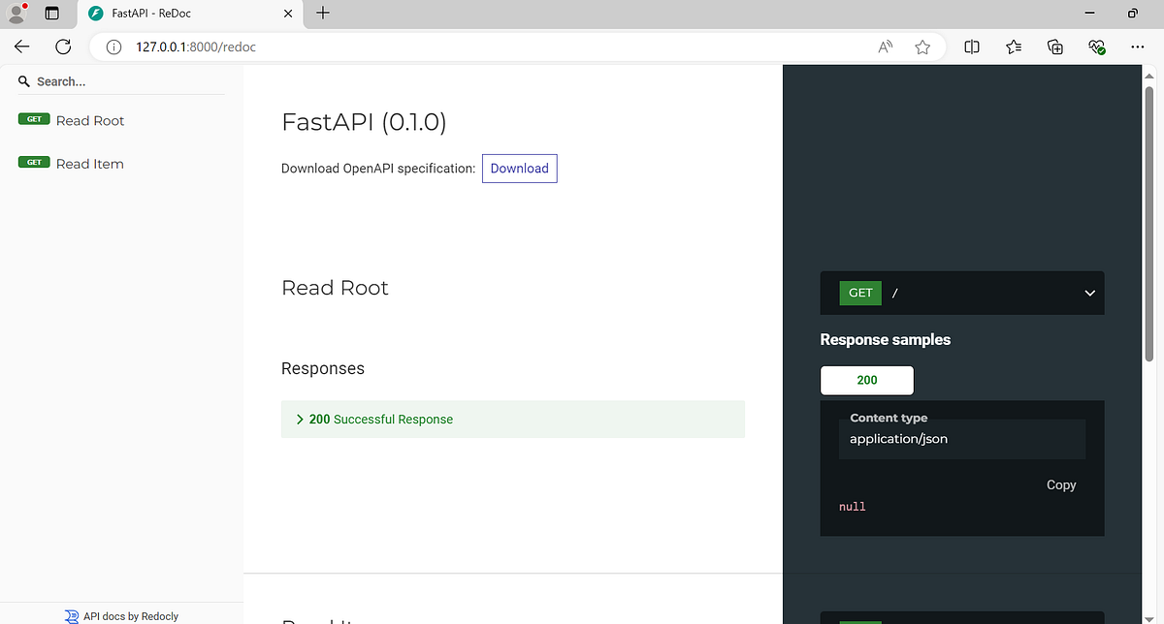Go back using the browser back arrow

point(21,46)
